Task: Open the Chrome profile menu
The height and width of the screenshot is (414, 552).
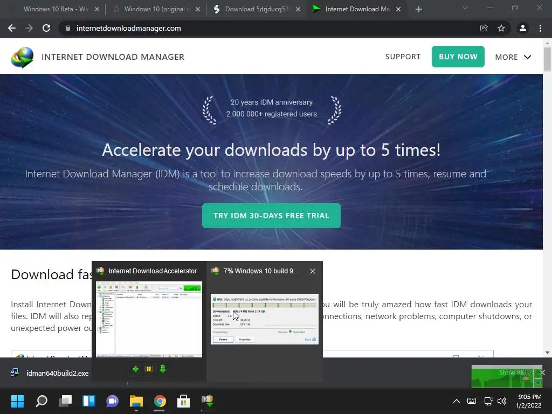Action: tap(523, 28)
